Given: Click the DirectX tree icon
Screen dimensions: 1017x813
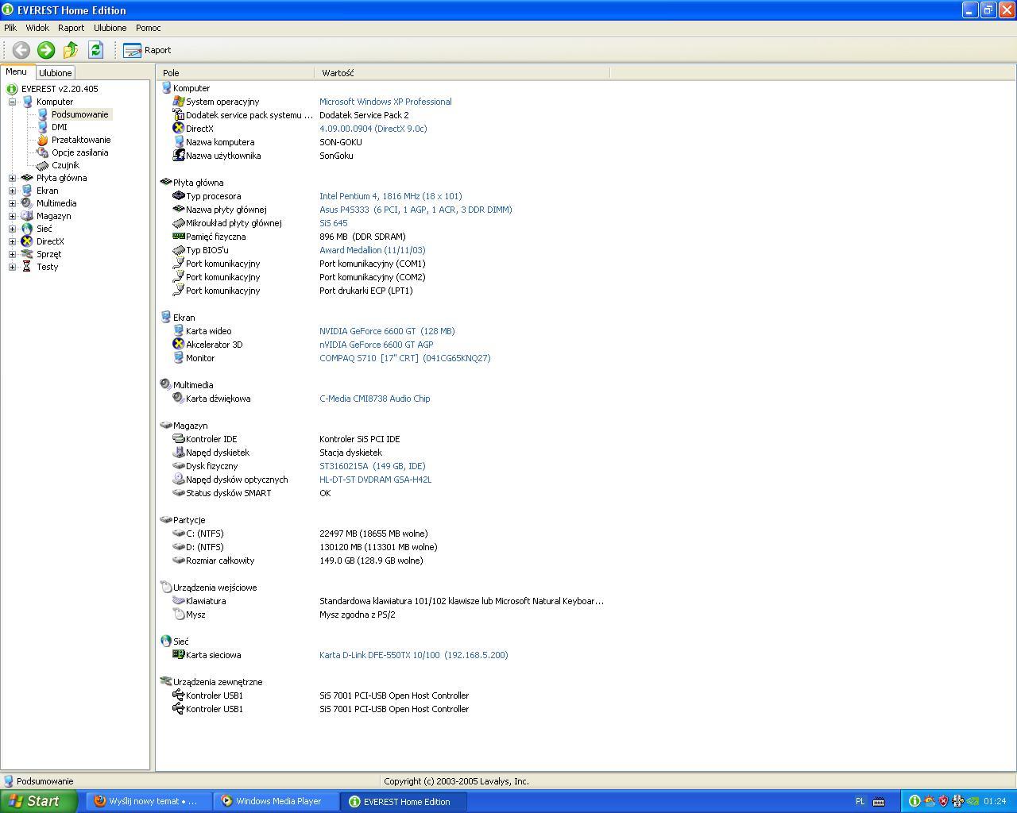Looking at the screenshot, I should tap(27, 241).
